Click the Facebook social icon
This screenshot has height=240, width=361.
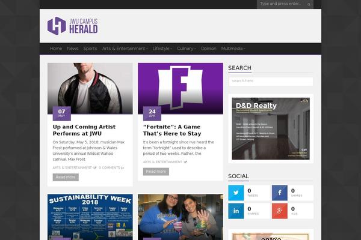coord(280,193)
